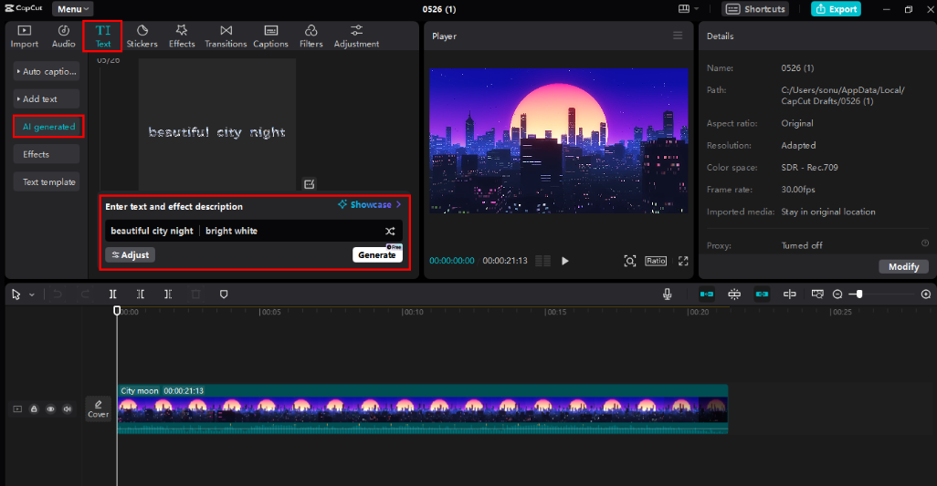This screenshot has height=486, width=937.
Task: Open the Text tab
Action: (103, 36)
